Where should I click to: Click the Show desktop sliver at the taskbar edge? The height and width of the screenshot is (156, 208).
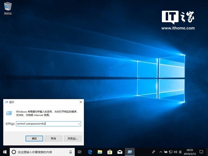(207, 152)
